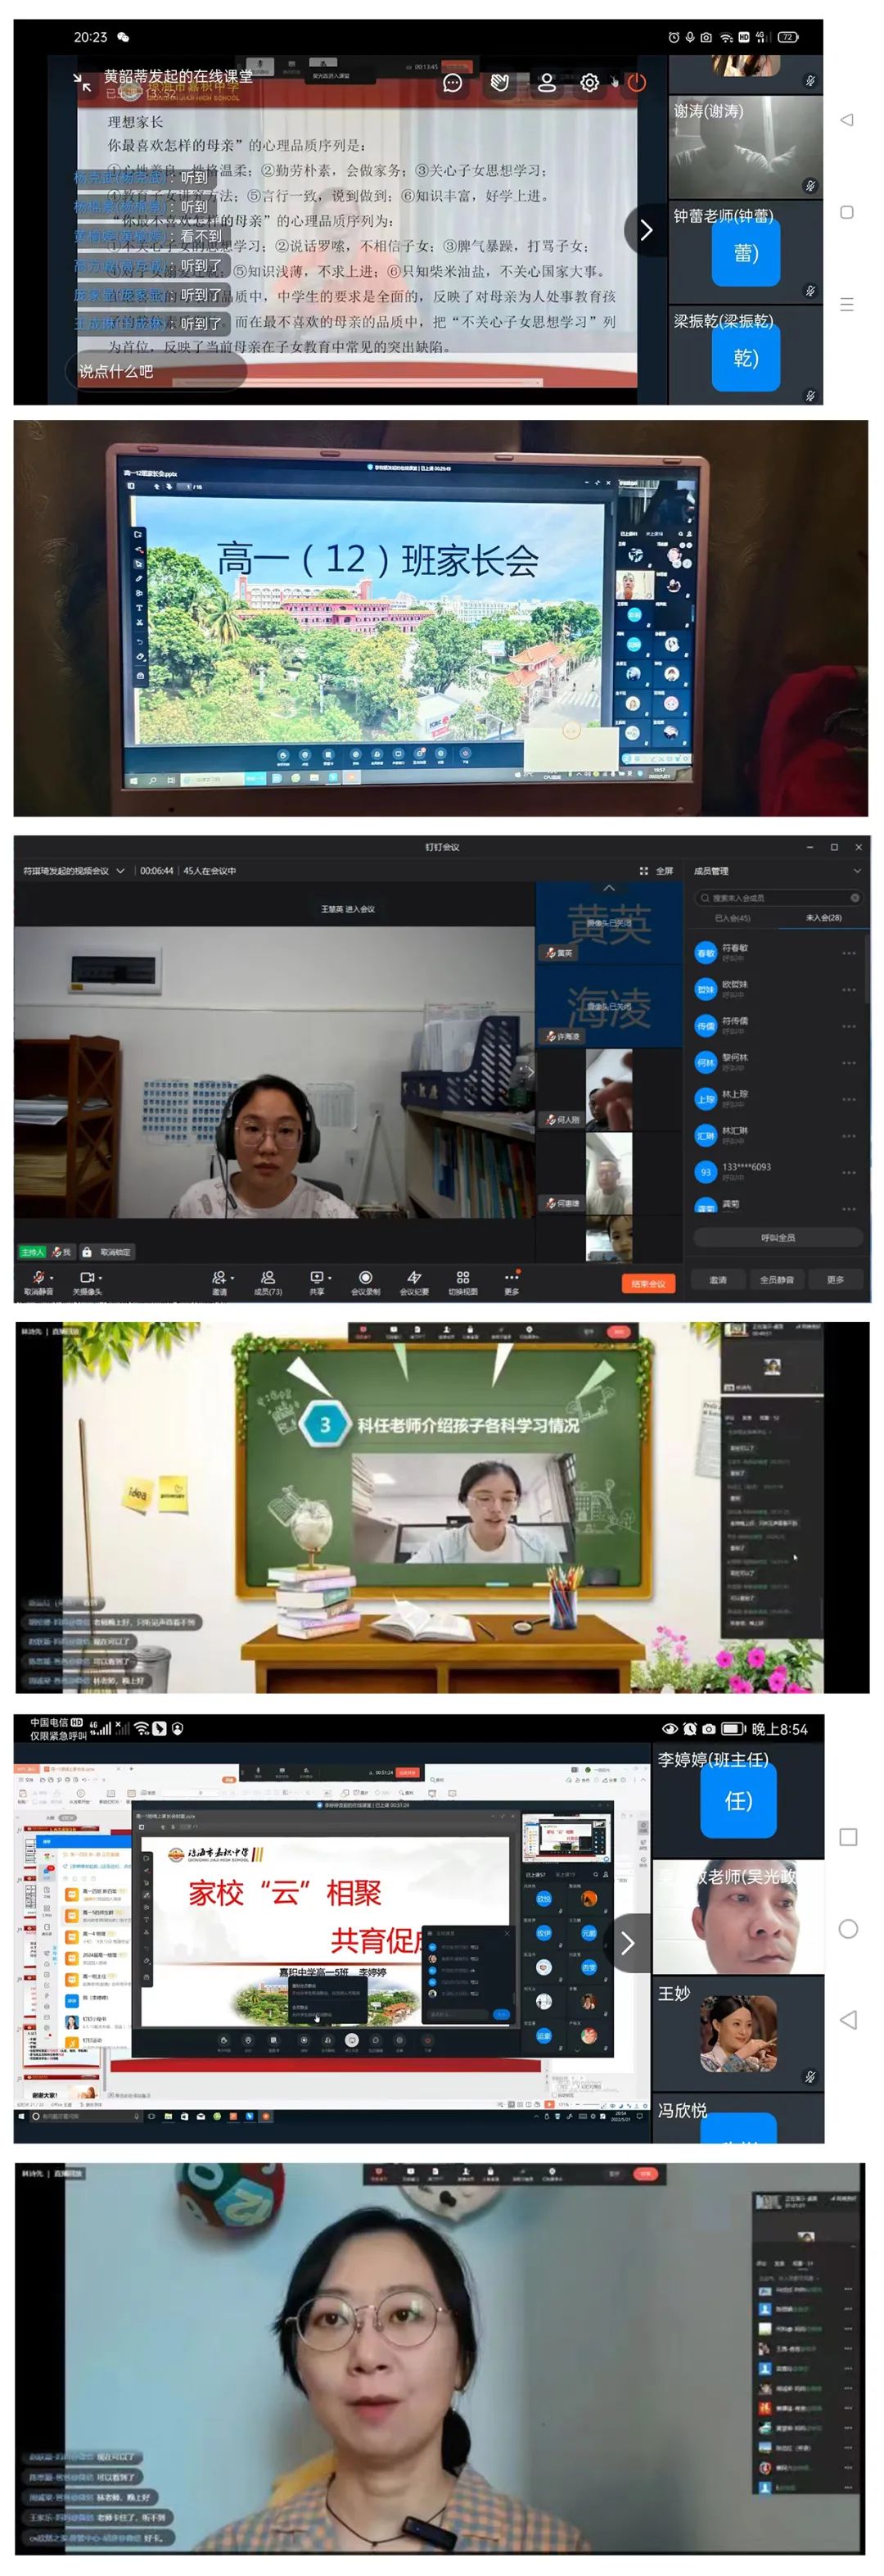The width and height of the screenshot is (884, 2576).
Task: Collapse video strip chevron above 黄英 tile
Action: [x=609, y=888]
